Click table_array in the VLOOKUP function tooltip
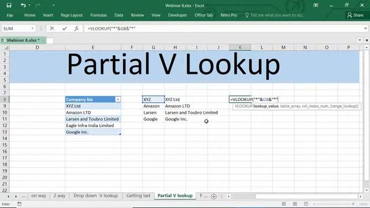 [290, 106]
